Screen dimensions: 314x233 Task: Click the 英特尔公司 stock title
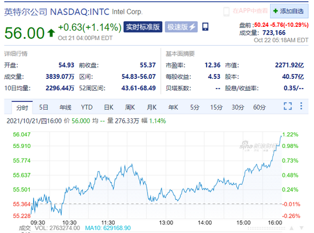(26, 12)
